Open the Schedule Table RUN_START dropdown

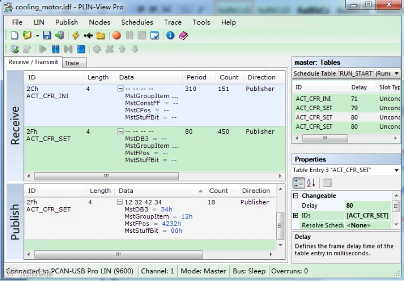pos(397,74)
